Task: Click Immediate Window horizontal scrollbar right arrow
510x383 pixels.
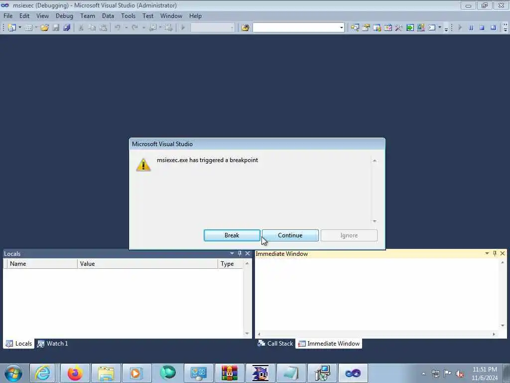Action: [x=494, y=334]
